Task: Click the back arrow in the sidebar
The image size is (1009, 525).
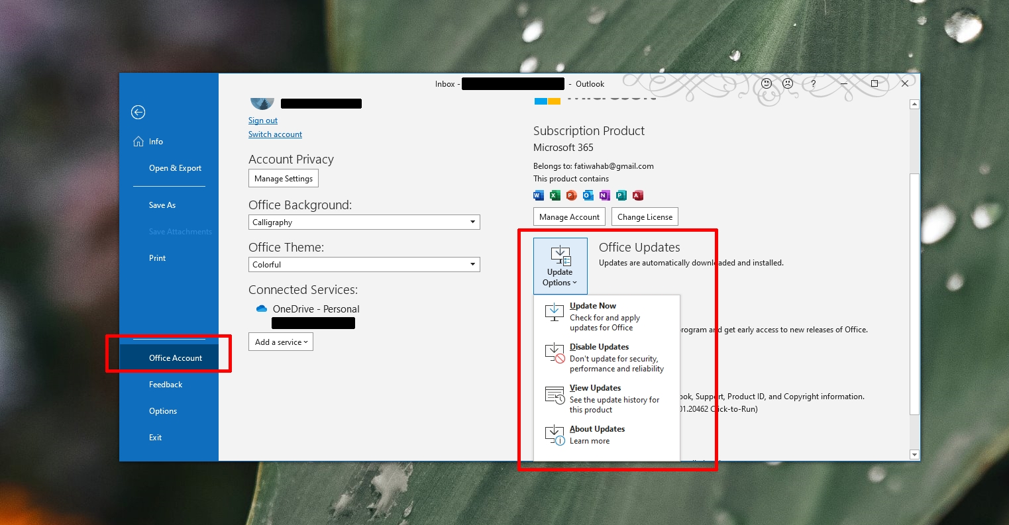Action: coord(138,113)
